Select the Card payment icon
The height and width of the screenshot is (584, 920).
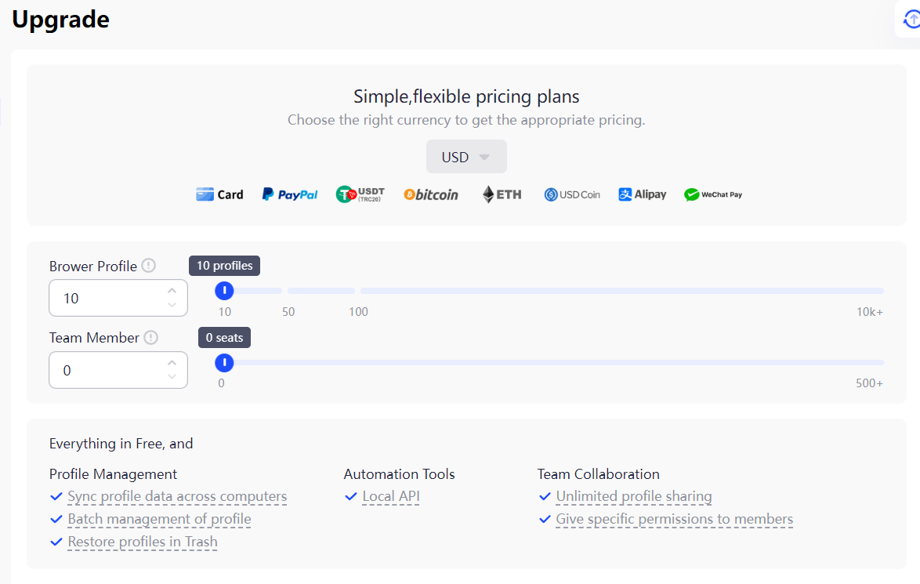click(x=219, y=194)
